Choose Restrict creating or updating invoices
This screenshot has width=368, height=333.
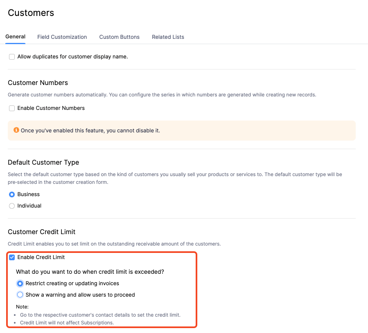point(20,284)
